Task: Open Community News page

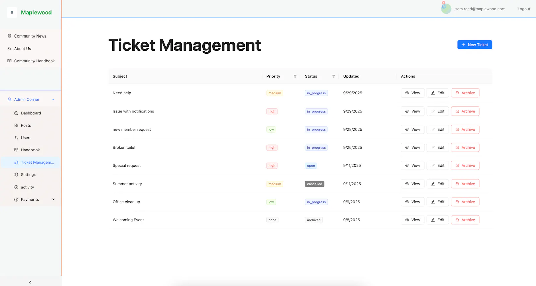Action: [x=30, y=36]
